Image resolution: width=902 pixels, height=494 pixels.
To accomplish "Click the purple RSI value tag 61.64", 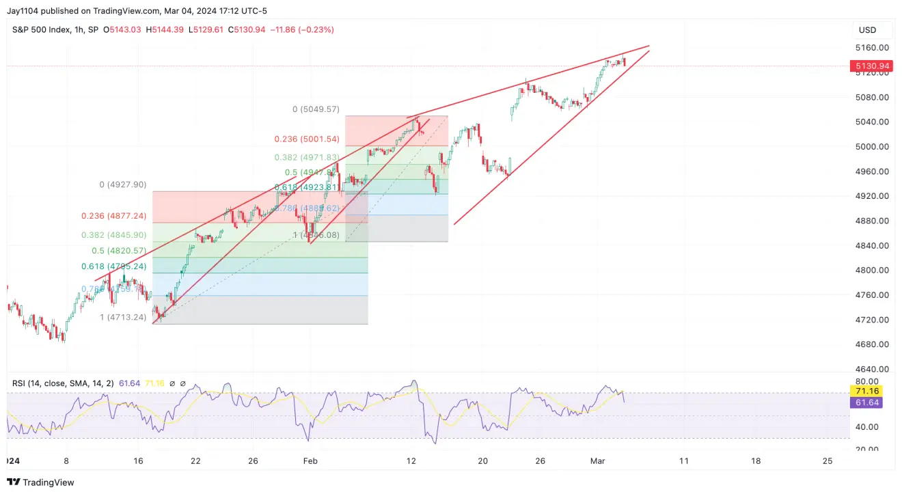I will (865, 402).
